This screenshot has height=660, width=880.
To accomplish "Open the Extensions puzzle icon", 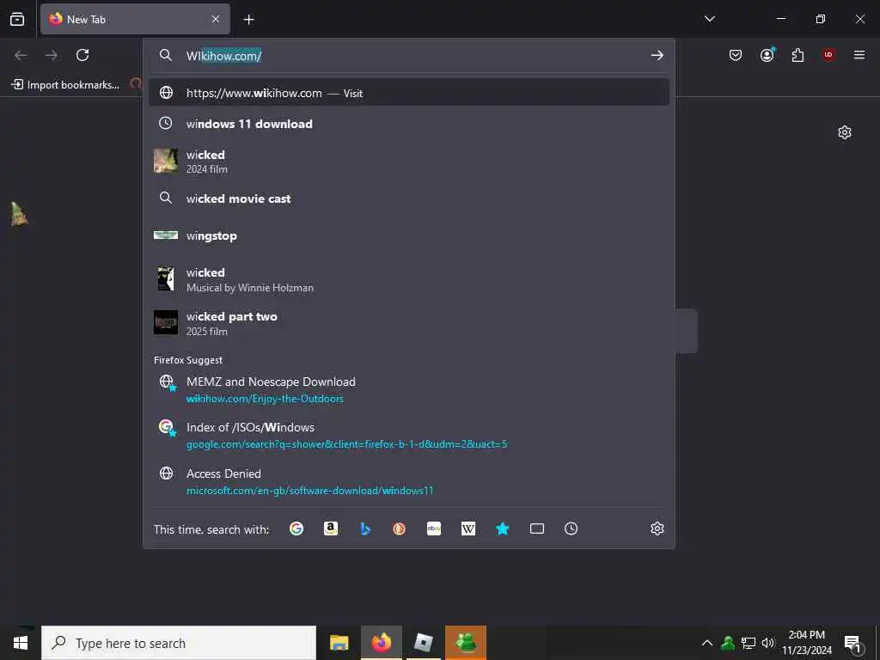I will tap(797, 55).
